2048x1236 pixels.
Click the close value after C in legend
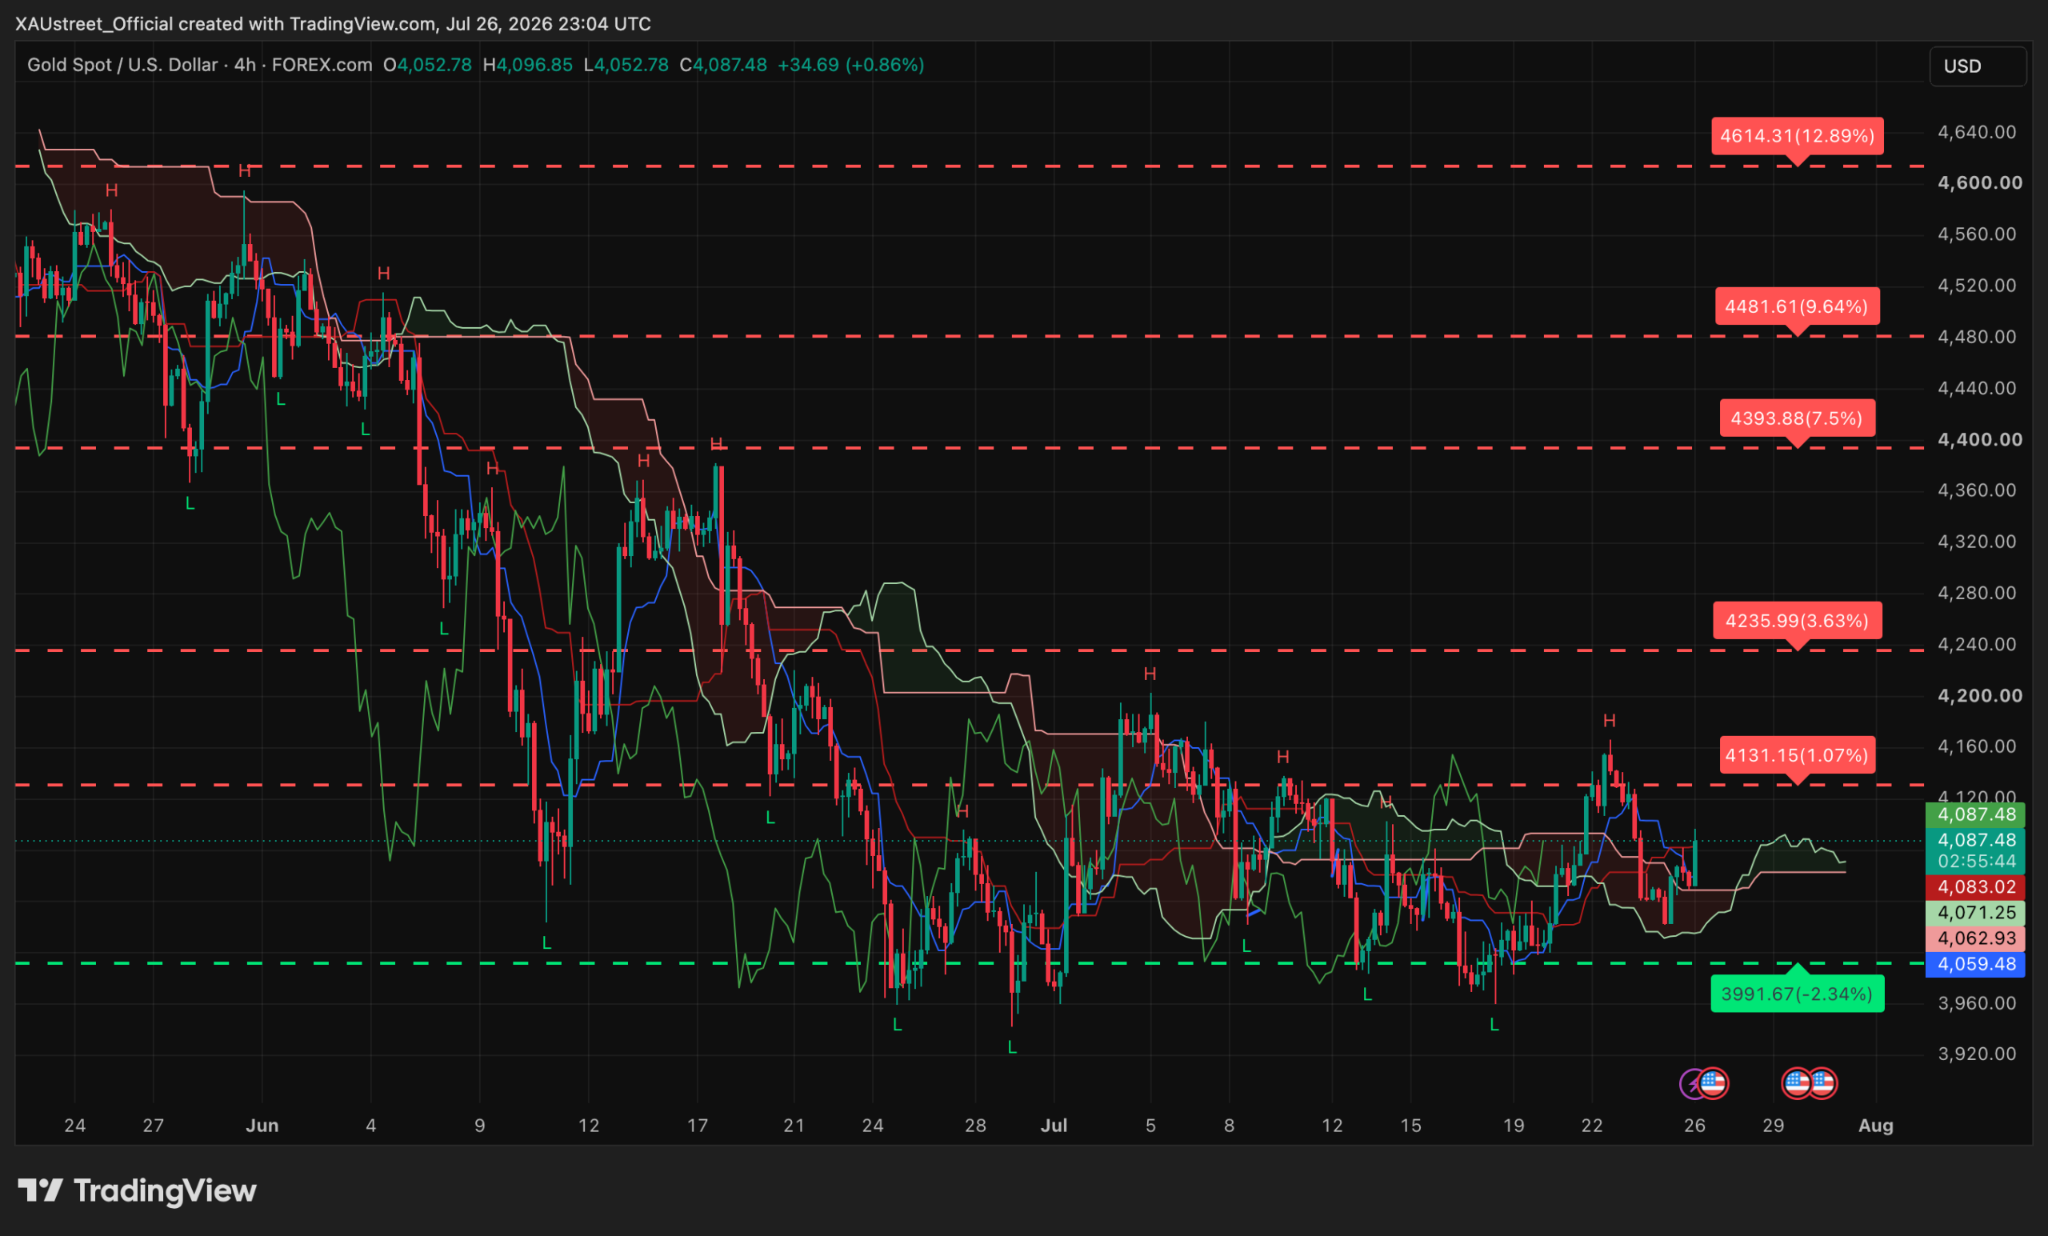point(730,65)
